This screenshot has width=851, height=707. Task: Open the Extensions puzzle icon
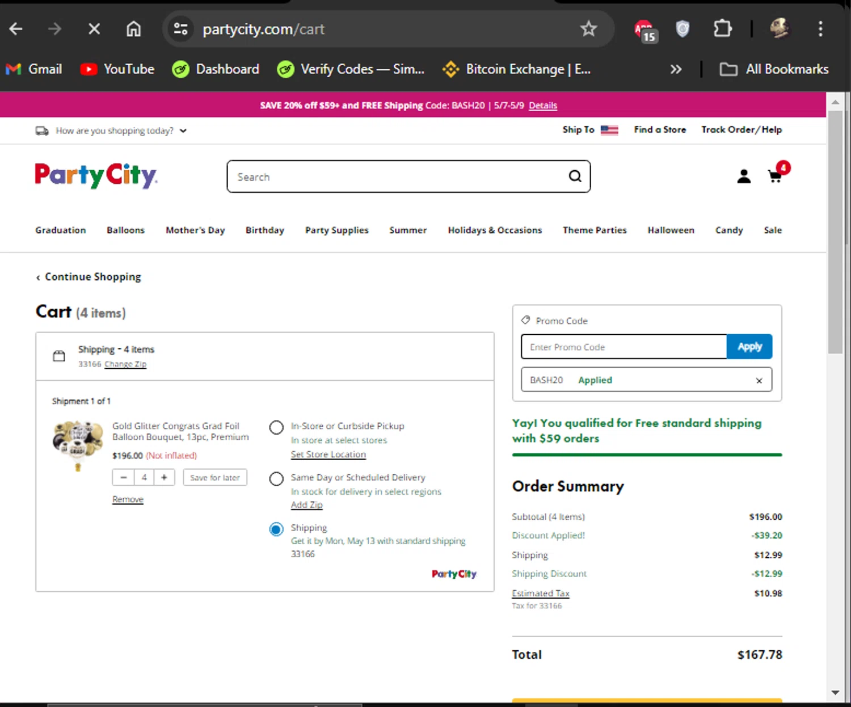(722, 29)
